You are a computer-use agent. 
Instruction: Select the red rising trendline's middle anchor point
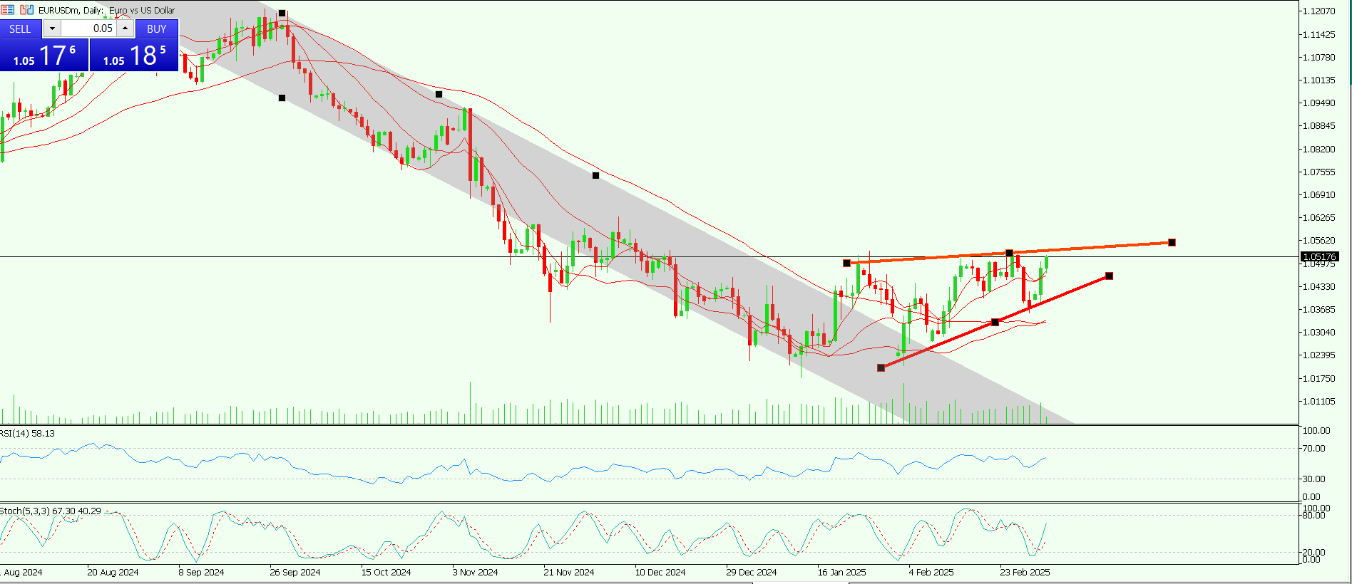click(x=995, y=322)
